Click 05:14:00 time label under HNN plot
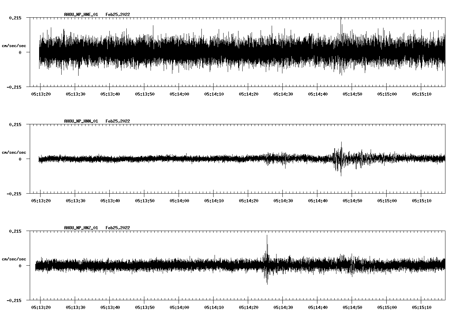470x320 pixels. tap(179, 201)
